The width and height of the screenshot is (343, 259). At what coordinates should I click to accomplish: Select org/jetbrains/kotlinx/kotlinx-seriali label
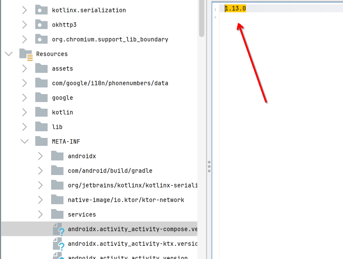[x=133, y=185]
